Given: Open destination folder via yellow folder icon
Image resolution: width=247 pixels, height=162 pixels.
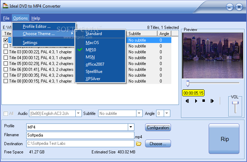Looking at the screenshot, I should point(139,143).
